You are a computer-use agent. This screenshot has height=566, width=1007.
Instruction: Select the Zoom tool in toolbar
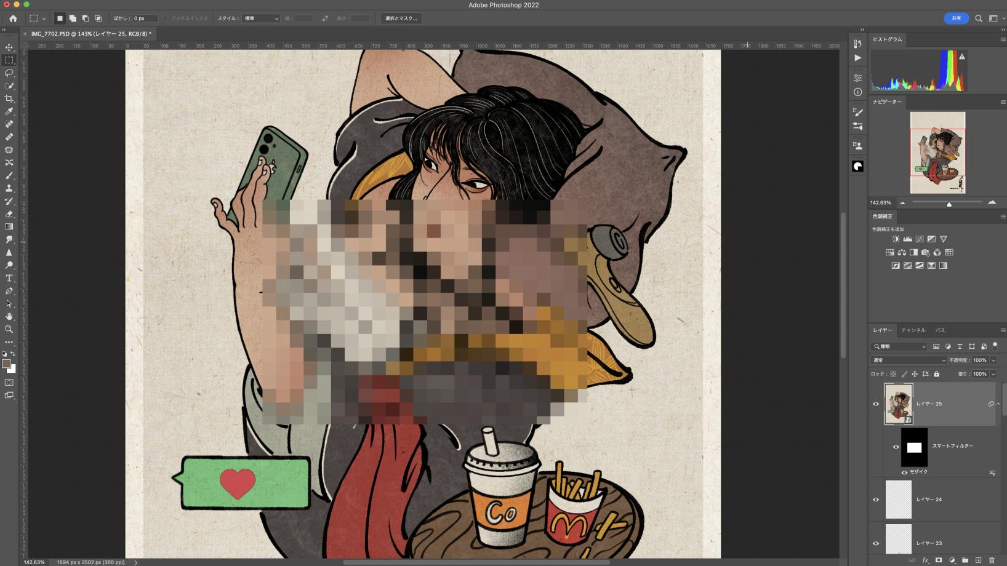tap(9, 329)
